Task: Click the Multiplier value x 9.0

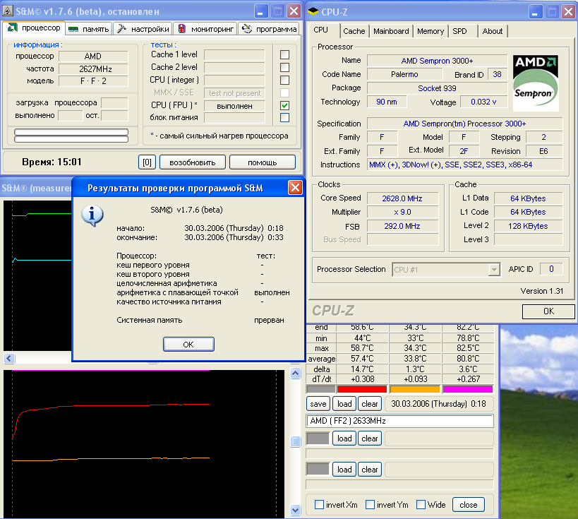Action: pos(402,212)
